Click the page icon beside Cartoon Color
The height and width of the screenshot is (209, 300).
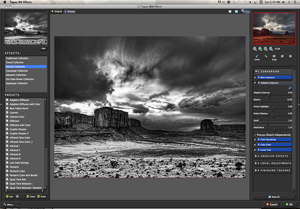[x=7, y=116]
